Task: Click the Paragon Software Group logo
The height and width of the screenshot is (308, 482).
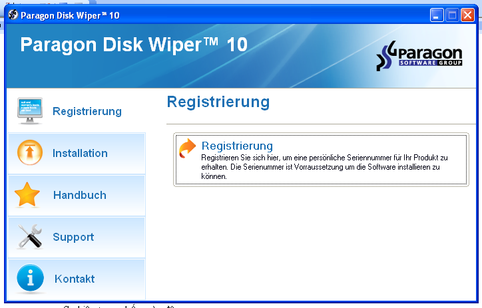Action: 419,56
